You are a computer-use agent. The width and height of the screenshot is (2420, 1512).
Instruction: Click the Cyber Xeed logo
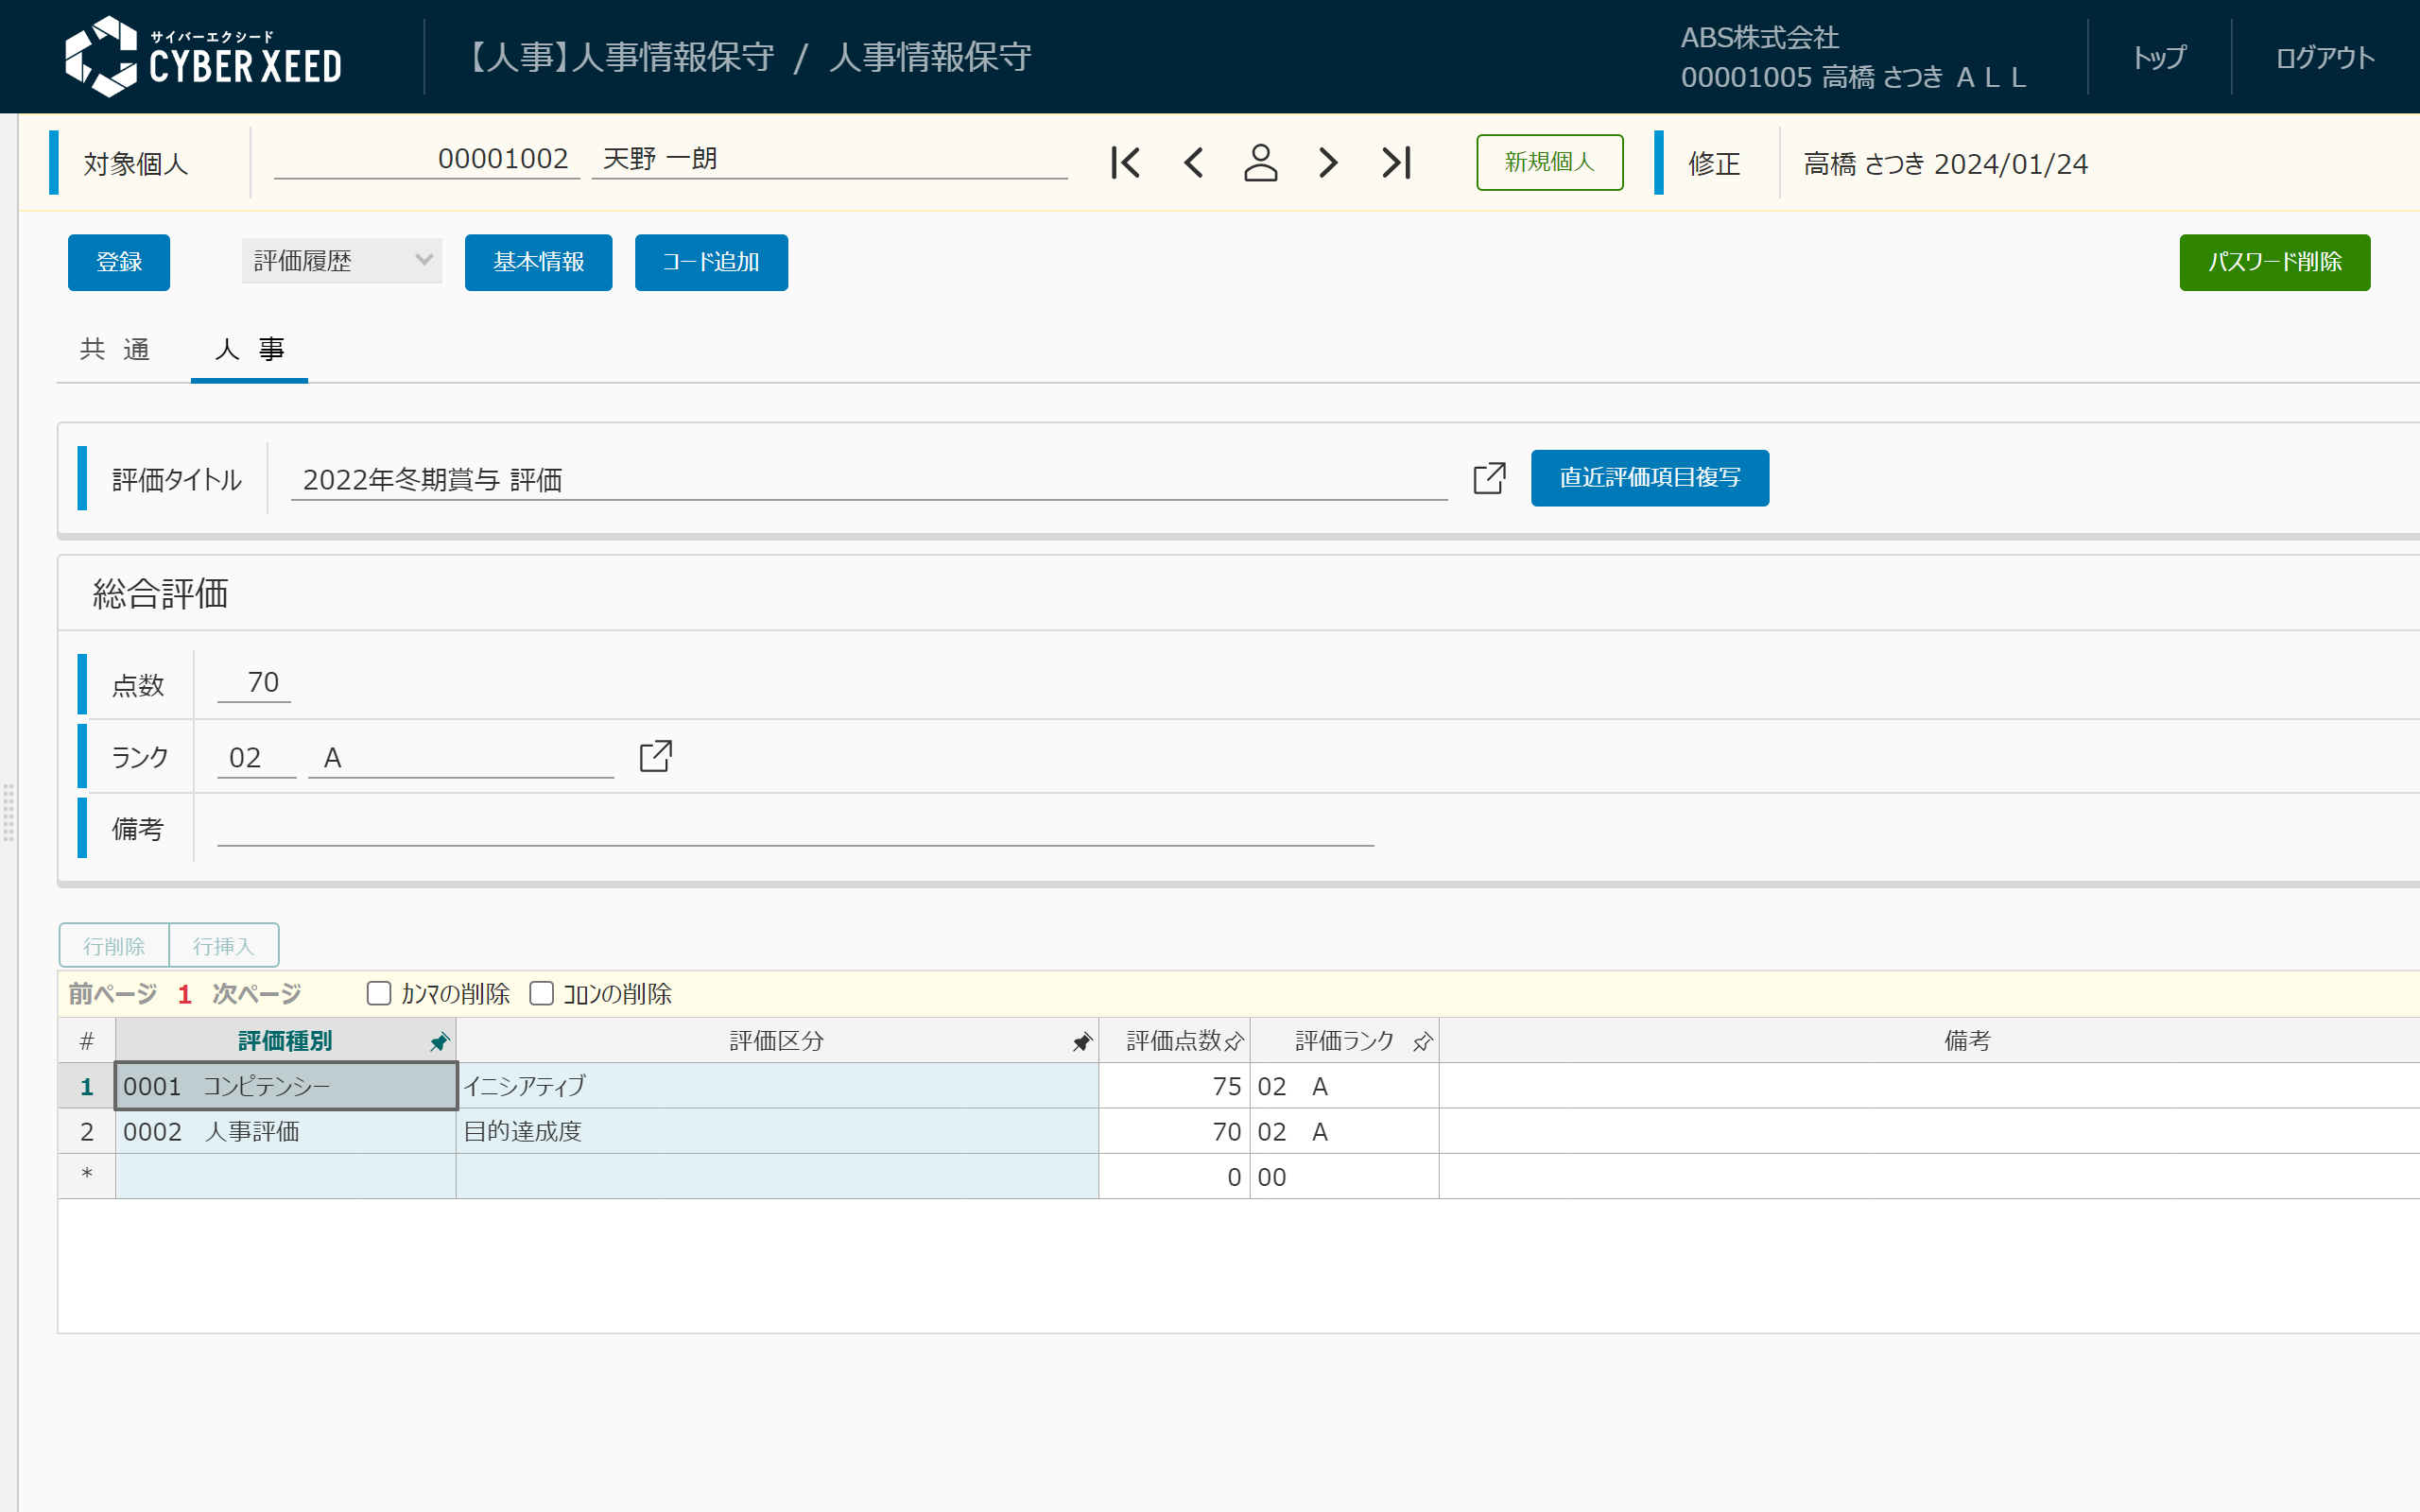203,57
